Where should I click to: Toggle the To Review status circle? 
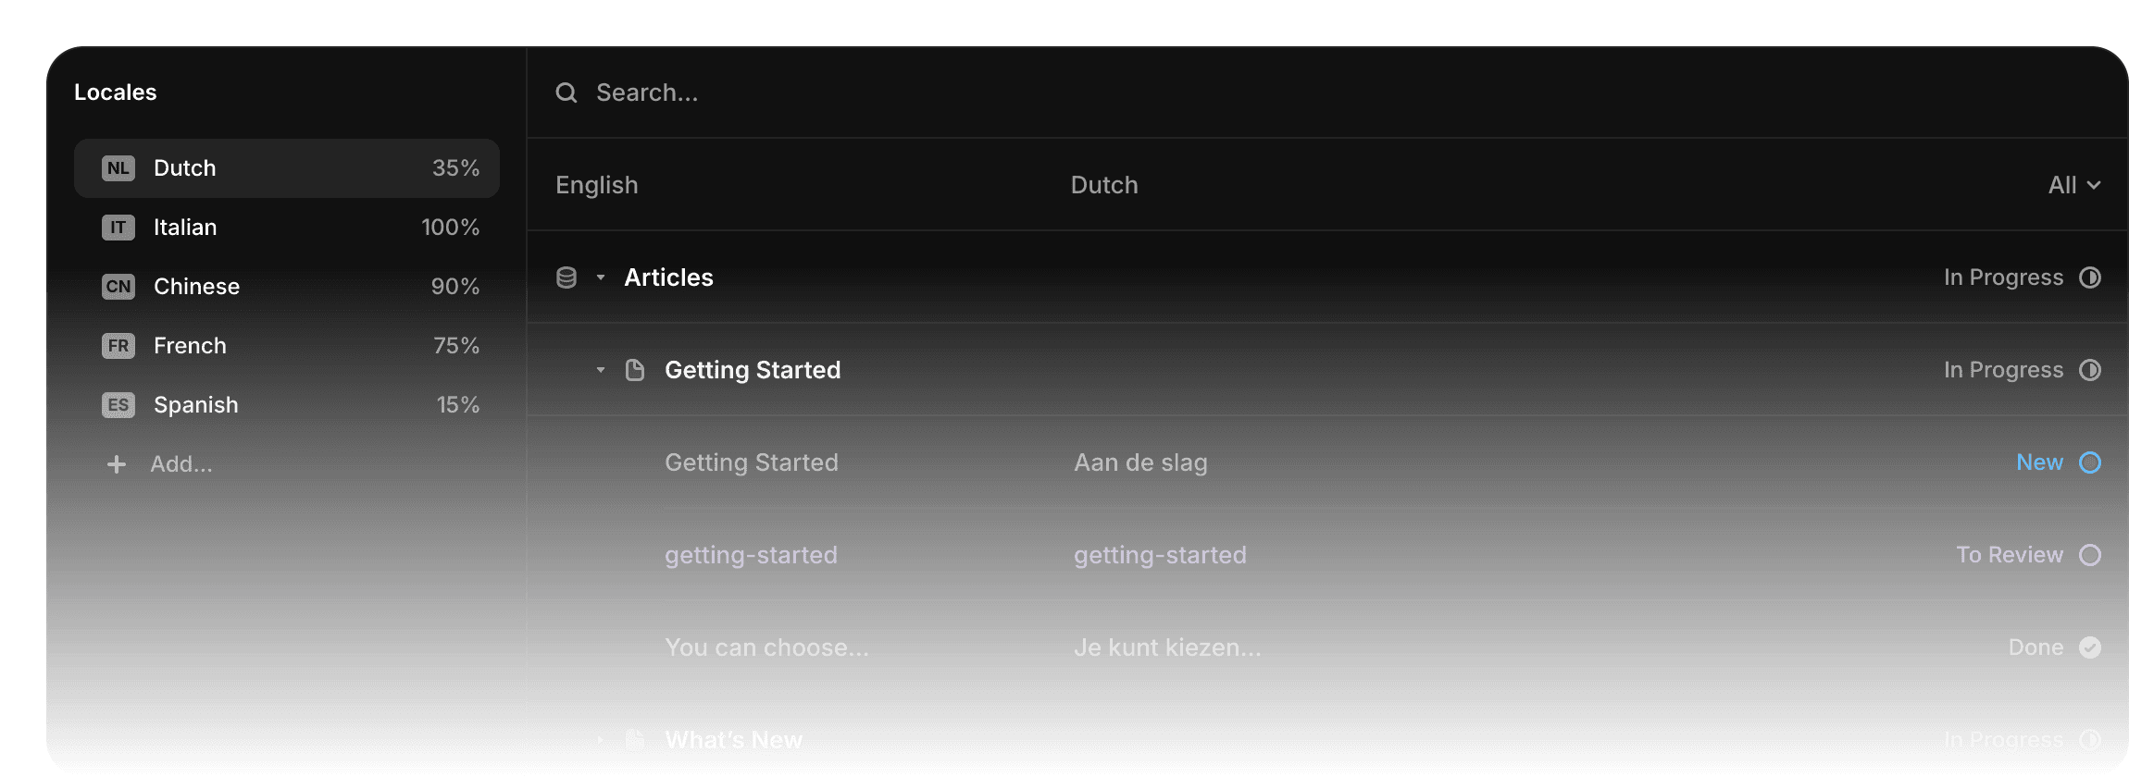pyautogui.click(x=2090, y=555)
